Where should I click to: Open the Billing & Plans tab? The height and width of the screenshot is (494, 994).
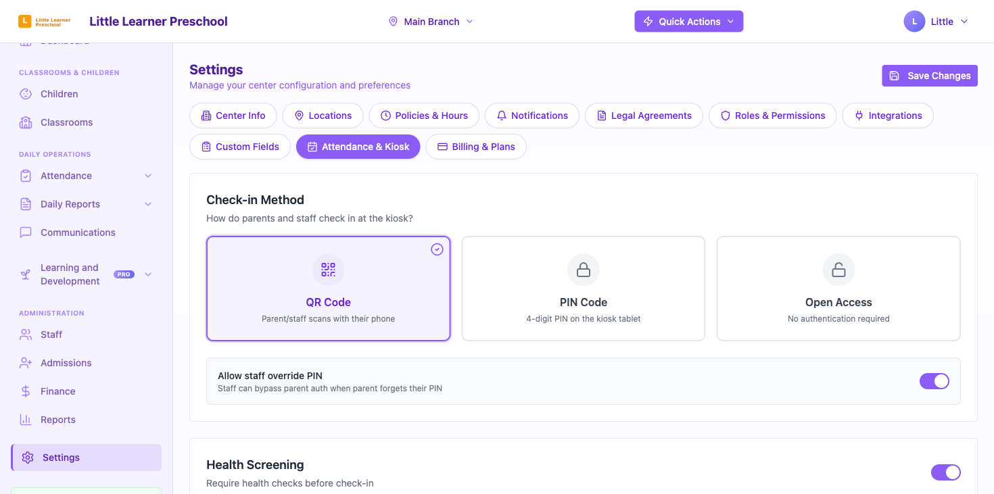(476, 147)
